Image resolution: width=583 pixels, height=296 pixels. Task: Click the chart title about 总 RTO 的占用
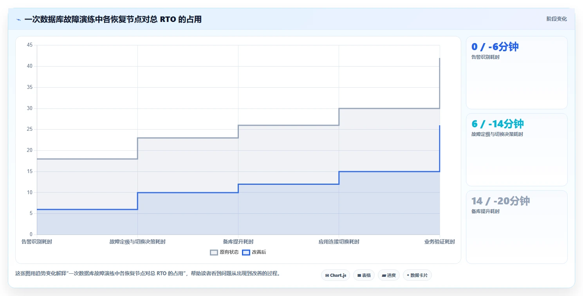pos(113,19)
